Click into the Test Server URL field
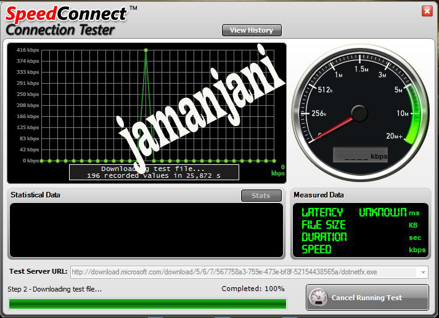 click(249, 272)
